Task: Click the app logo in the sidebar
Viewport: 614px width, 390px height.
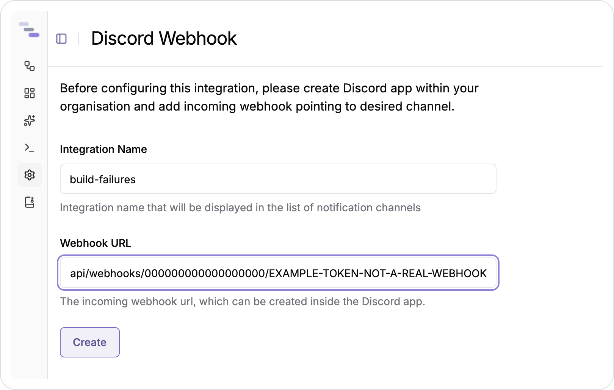Action: 29,30
